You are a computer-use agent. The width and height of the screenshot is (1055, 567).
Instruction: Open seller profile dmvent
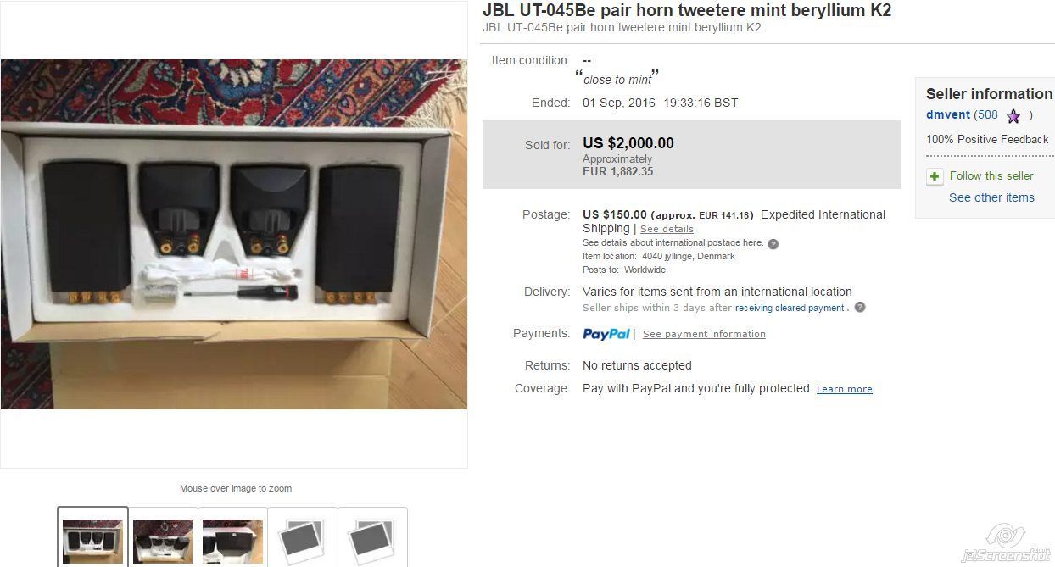[948, 115]
